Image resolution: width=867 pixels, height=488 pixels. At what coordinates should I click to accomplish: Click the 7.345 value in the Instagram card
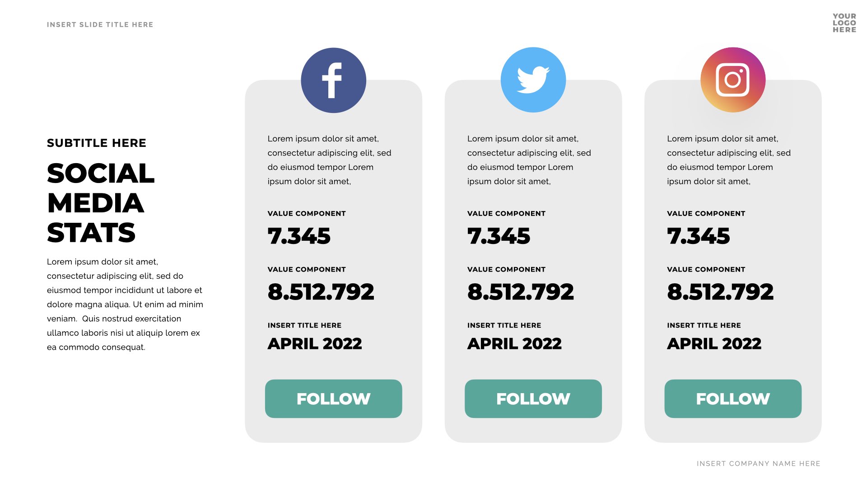point(698,236)
